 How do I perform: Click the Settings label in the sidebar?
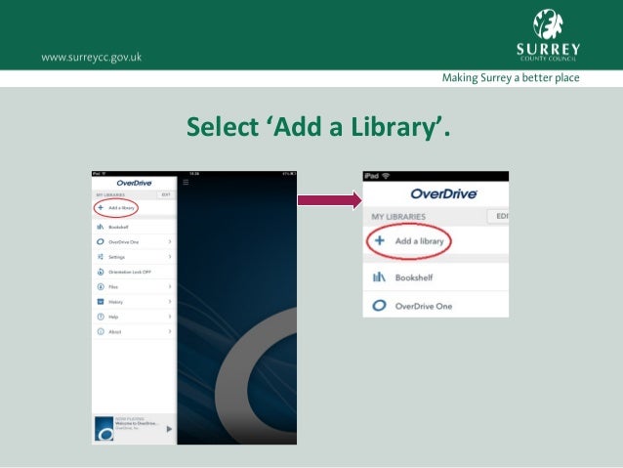(x=117, y=257)
